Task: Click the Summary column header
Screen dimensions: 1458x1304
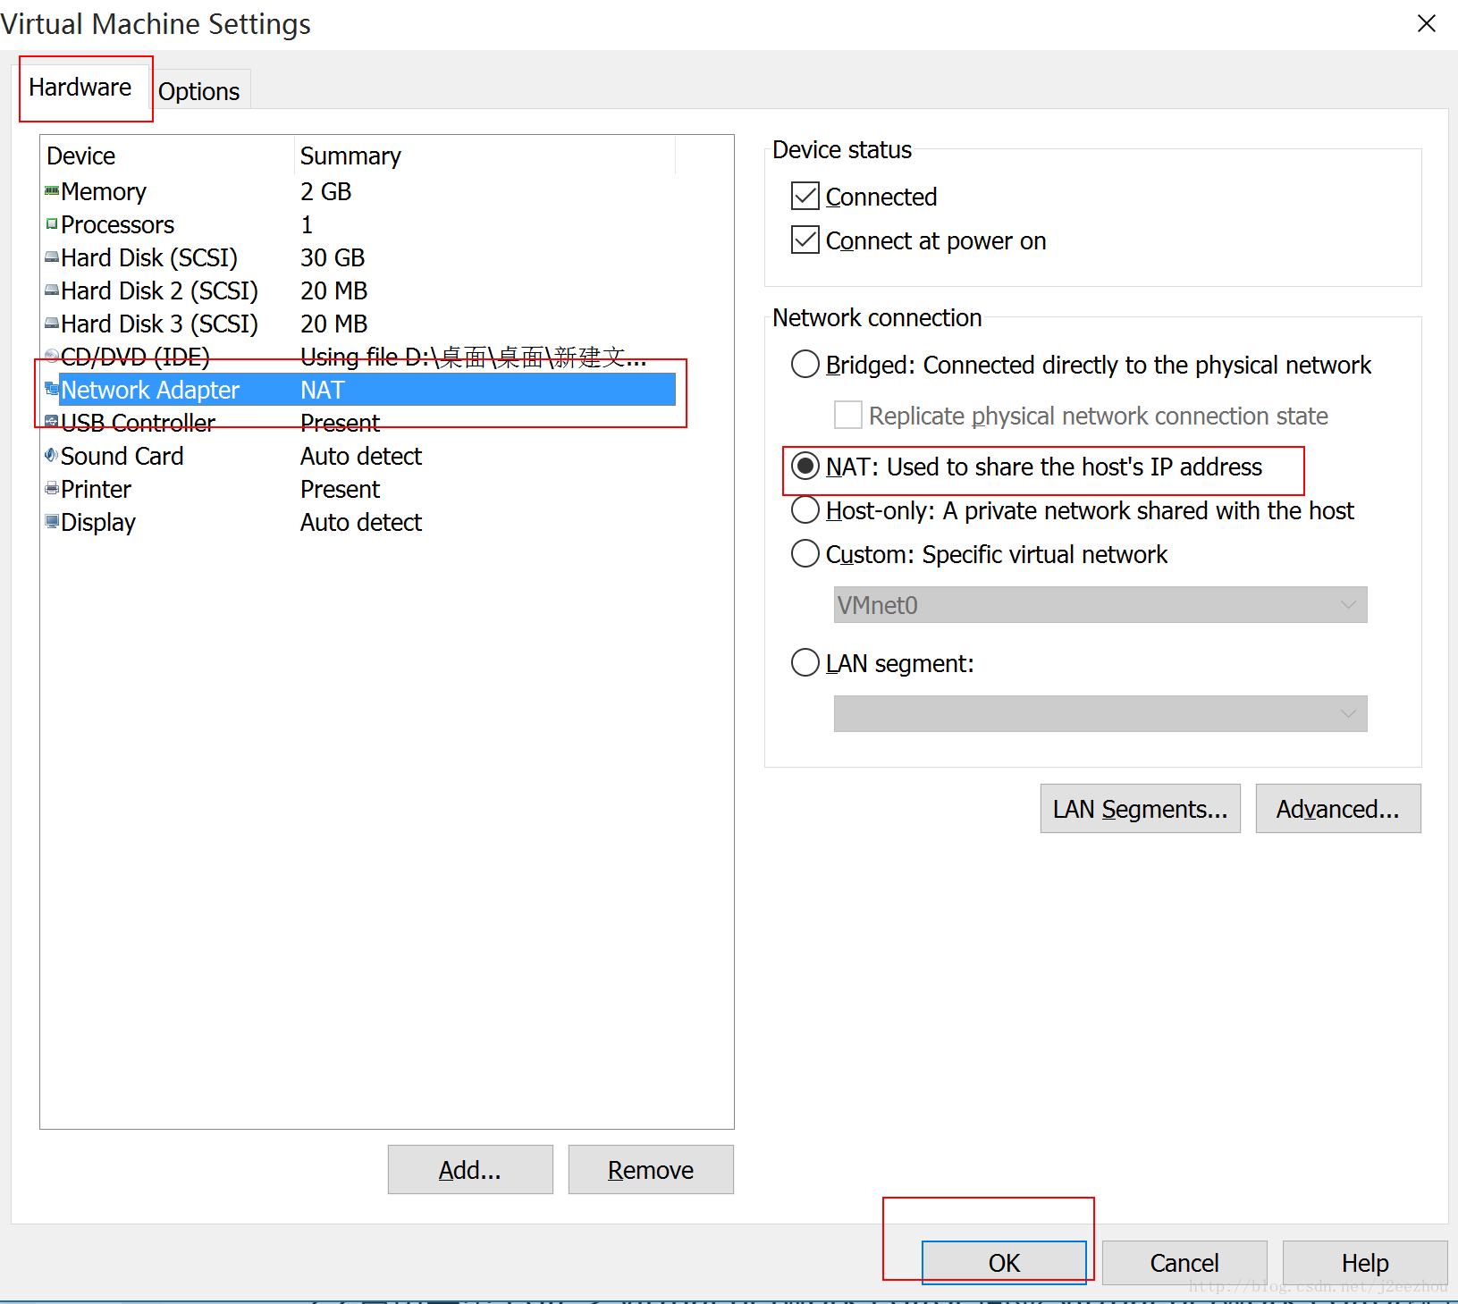Action: pos(485,156)
